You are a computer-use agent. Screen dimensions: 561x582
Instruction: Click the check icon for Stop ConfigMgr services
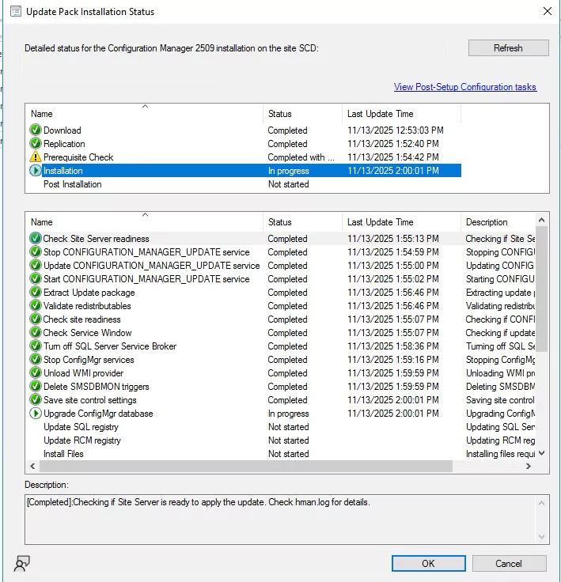coord(36,359)
